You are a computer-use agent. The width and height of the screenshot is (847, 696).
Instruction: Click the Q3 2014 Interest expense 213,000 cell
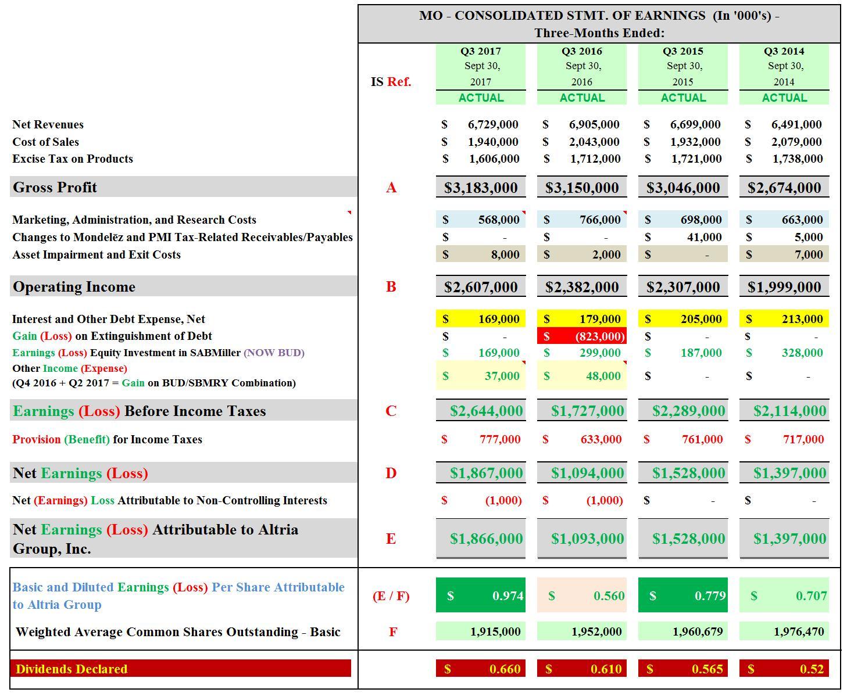(784, 319)
